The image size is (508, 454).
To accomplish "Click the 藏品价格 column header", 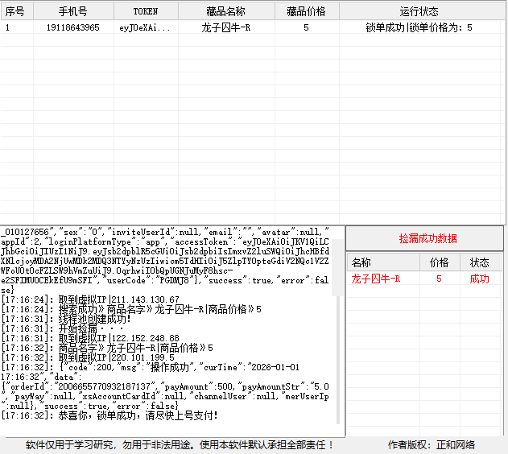I will coord(306,11).
